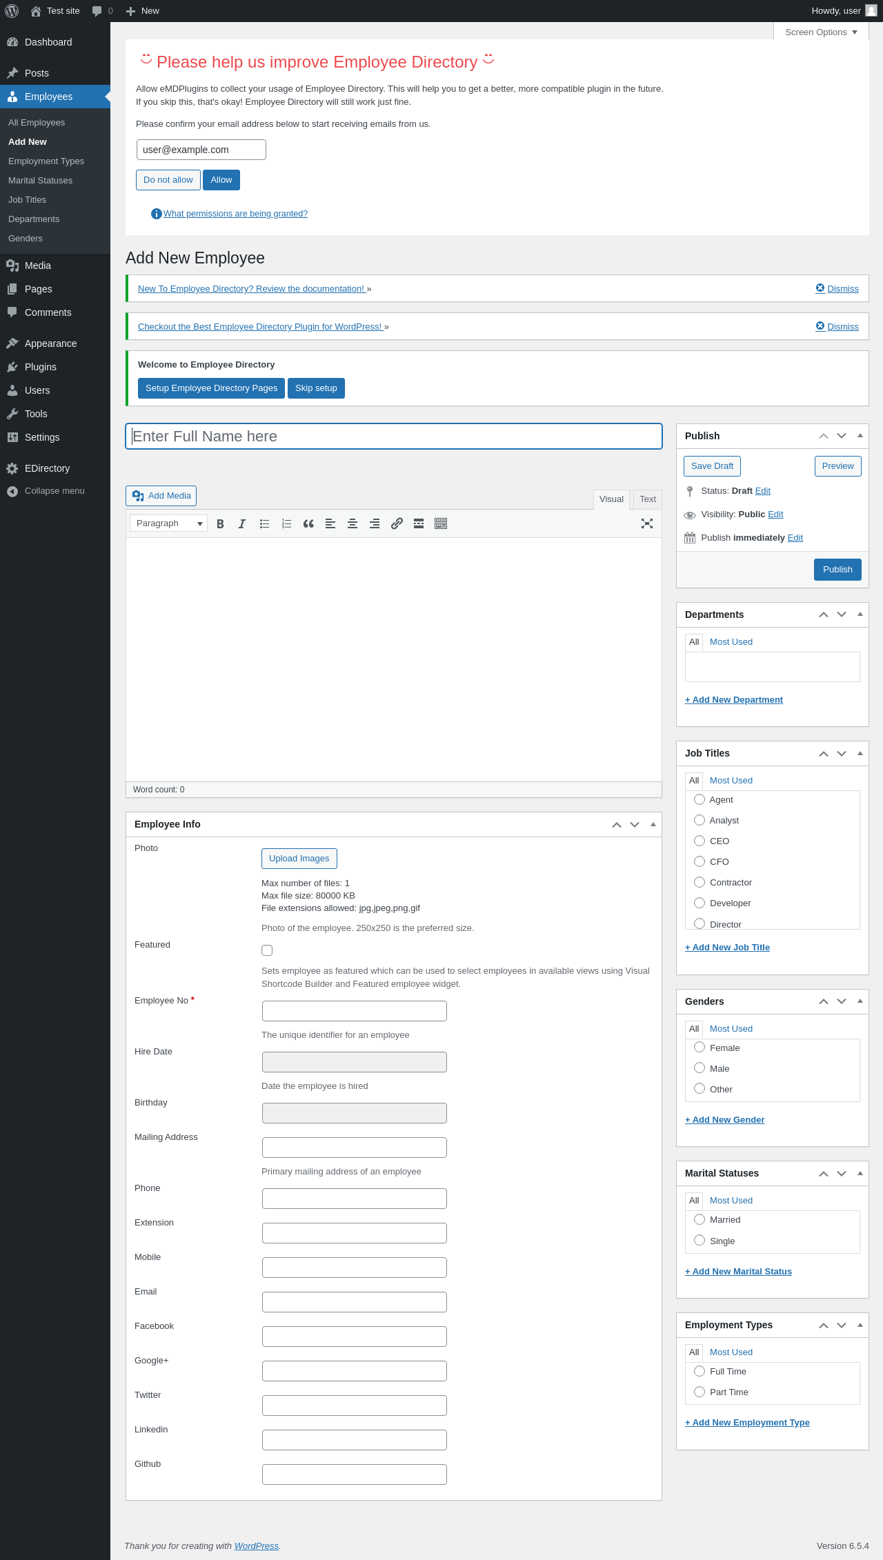Align text left in editor
This screenshot has height=1560, width=883.
tap(330, 523)
